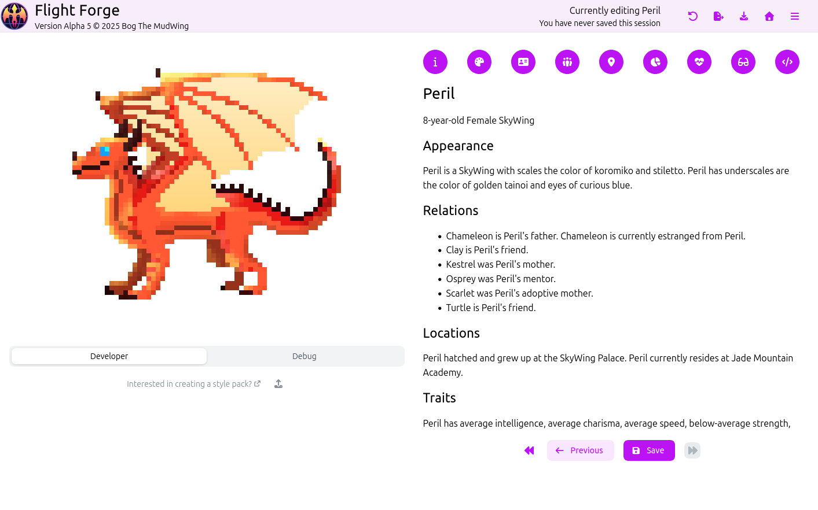Open the heartbeat health icon
This screenshot has height=510, width=818.
(x=699, y=62)
